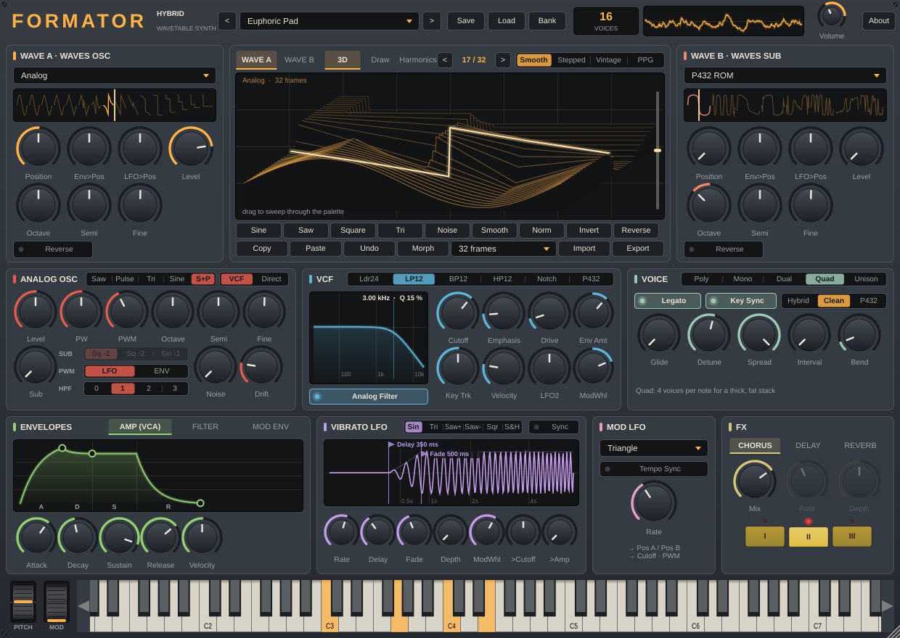This screenshot has width=900, height=638.
Task: Click the Analog Osc PWM knob
Action: 127,312
